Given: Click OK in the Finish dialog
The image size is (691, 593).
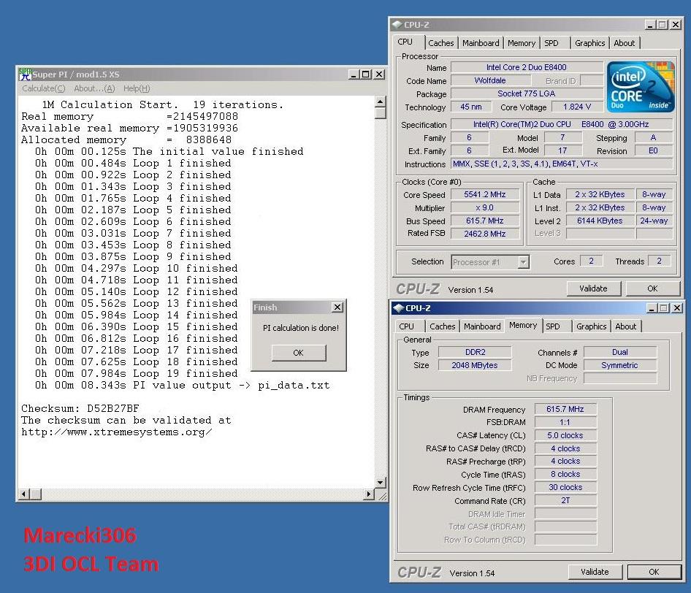Looking at the screenshot, I should pyautogui.click(x=298, y=353).
